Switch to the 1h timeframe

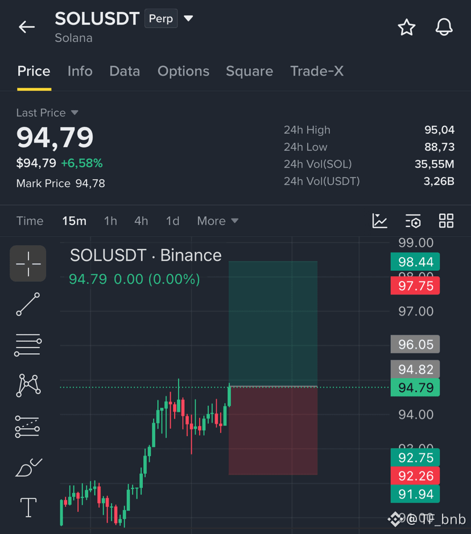coord(110,221)
